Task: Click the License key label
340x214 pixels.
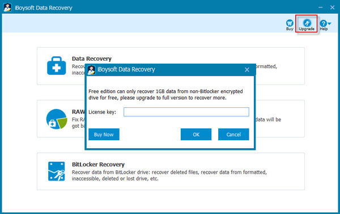Action: (103, 112)
